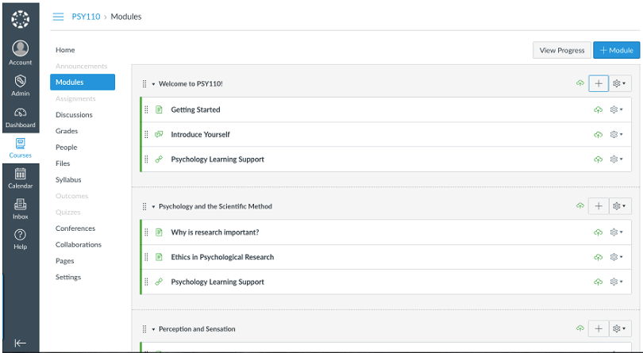Open Home in course navigation
The width and height of the screenshot is (643, 353).
coord(65,50)
